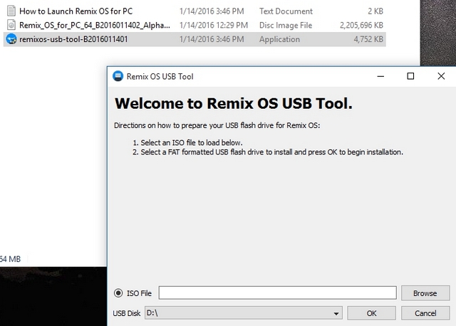
Task: Close the Remix OS USB Tool window
Action: click(x=441, y=76)
